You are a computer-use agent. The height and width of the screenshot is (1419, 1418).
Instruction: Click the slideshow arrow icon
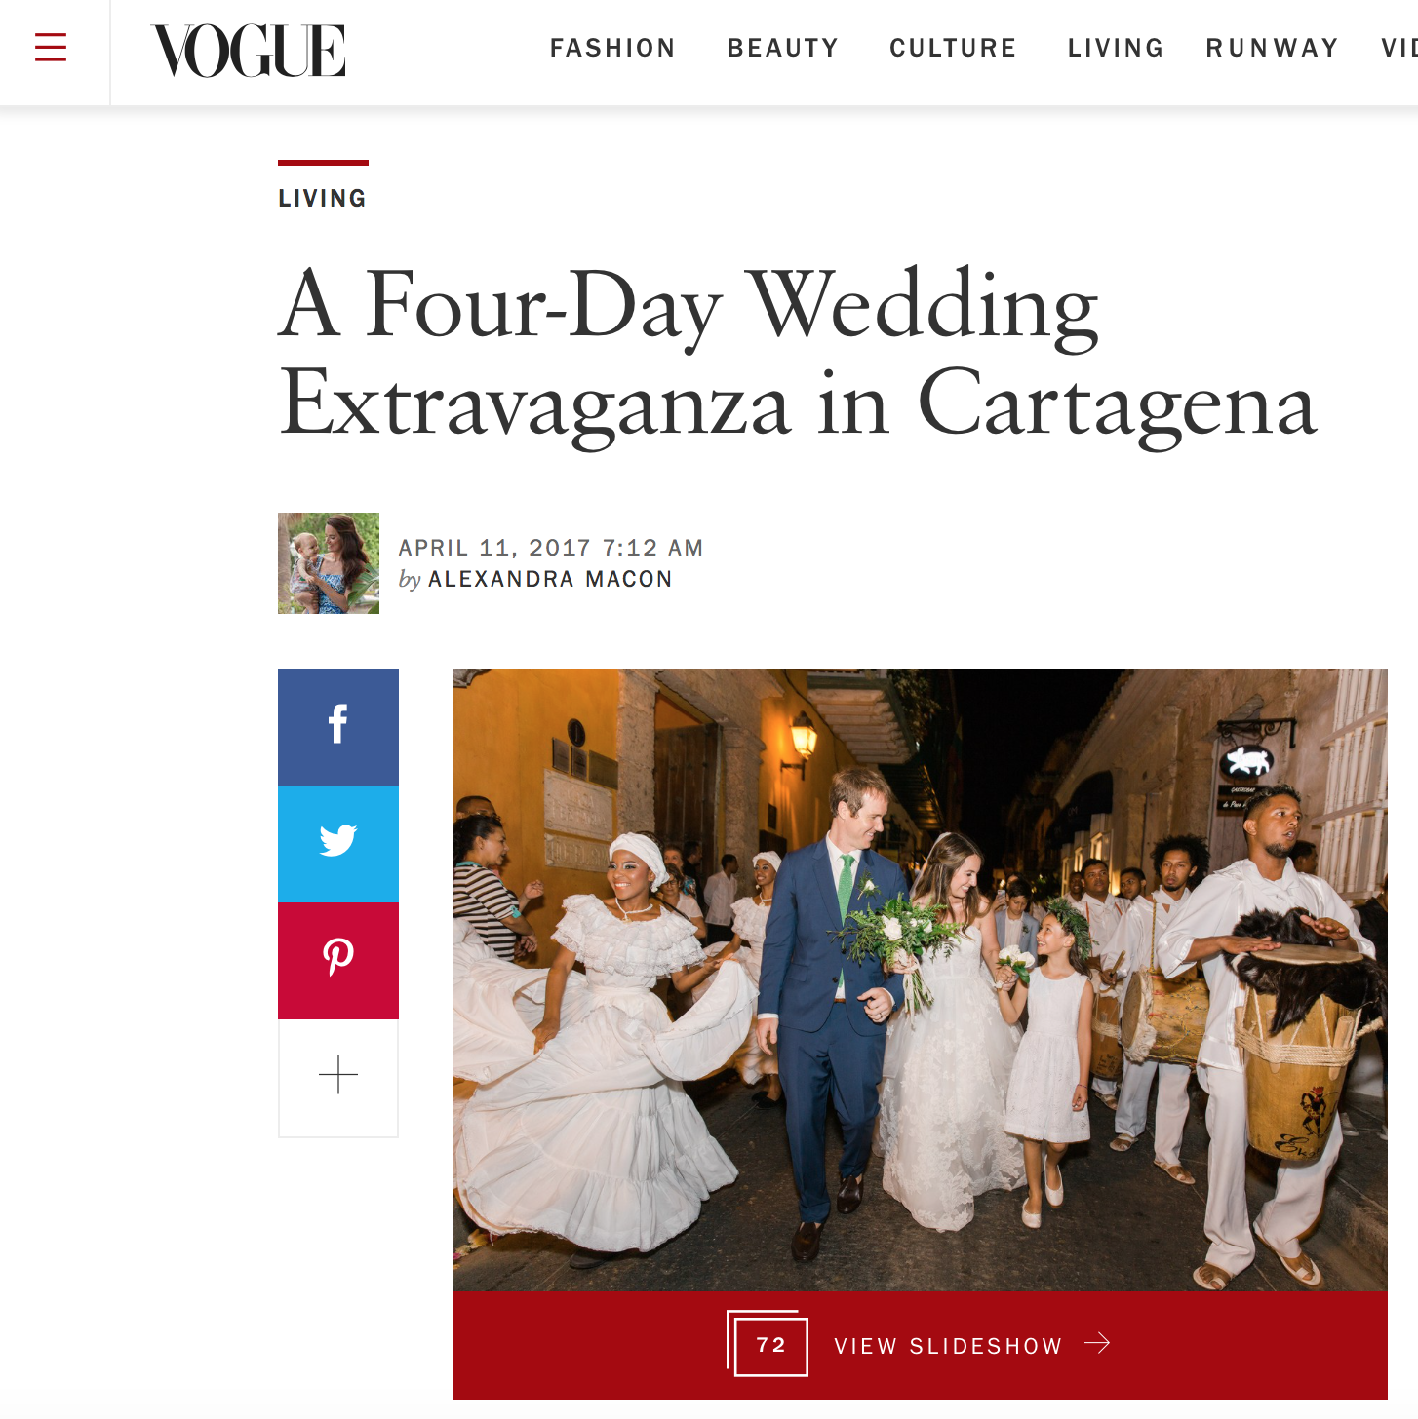tap(1098, 1344)
